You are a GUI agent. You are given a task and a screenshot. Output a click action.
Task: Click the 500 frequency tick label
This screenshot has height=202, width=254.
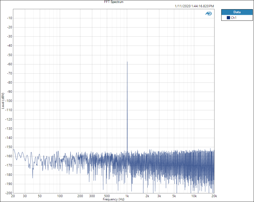click(107, 196)
